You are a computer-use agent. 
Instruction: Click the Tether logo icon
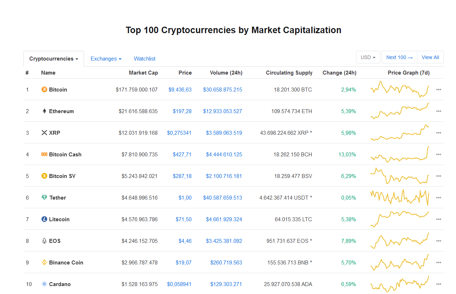pos(44,197)
